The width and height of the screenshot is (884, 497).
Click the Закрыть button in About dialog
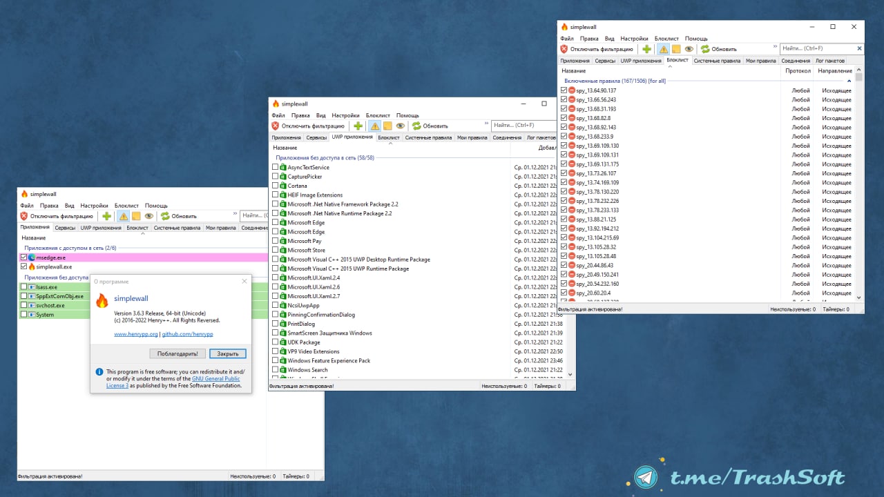(x=228, y=353)
